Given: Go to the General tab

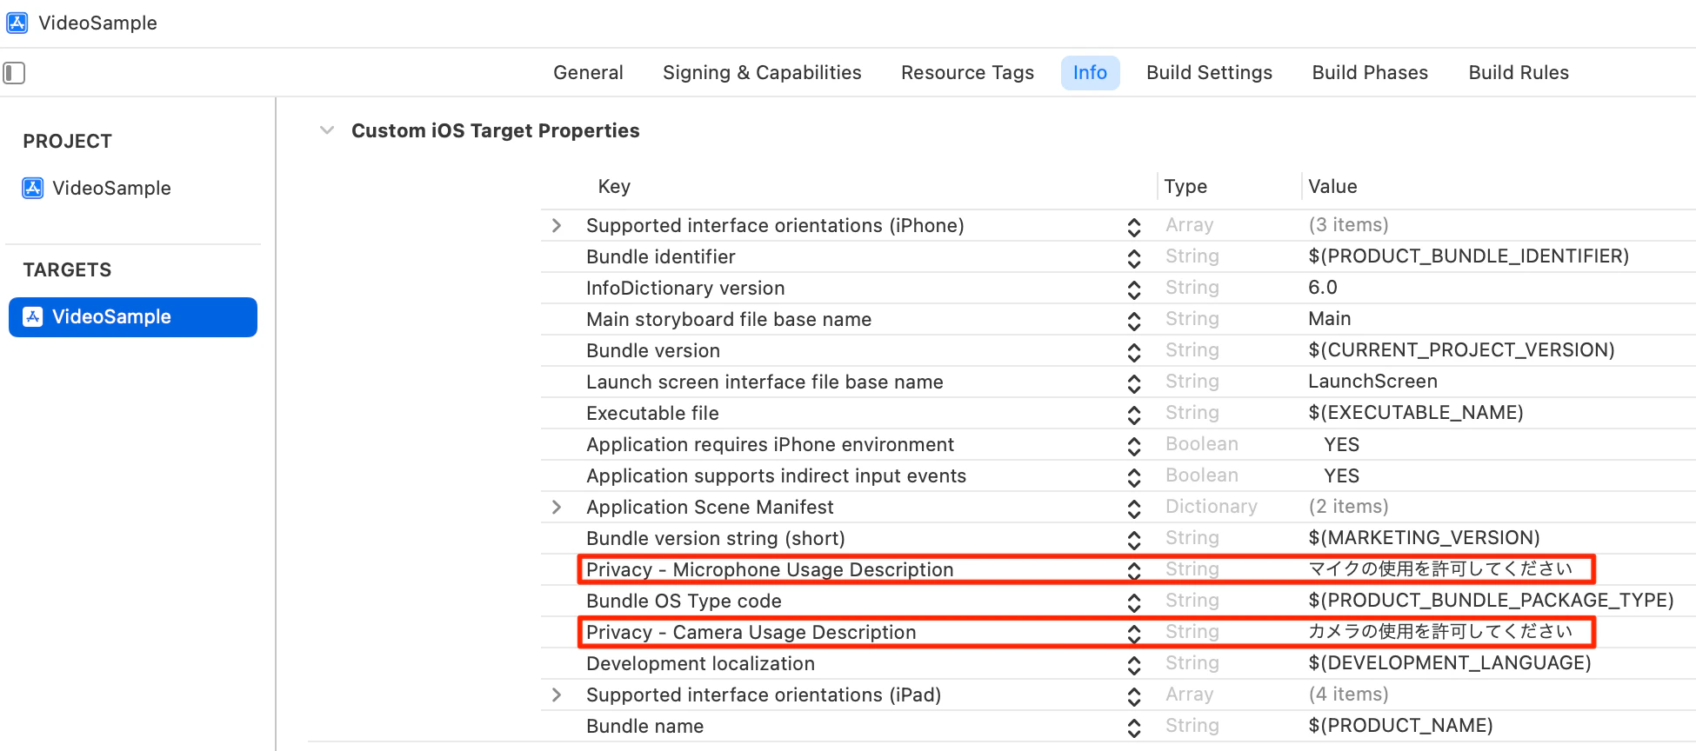Looking at the screenshot, I should pos(588,73).
